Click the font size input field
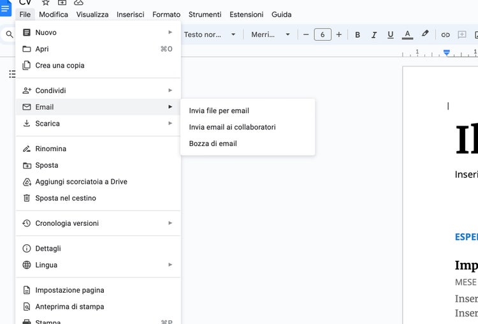Image resolution: width=478 pixels, height=324 pixels. tap(322, 34)
